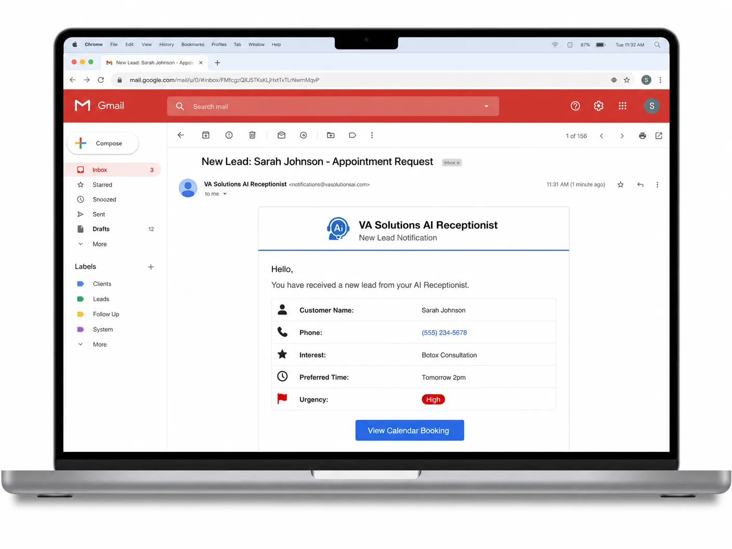
Task: Go to the older email arrow
Action: (x=622, y=136)
